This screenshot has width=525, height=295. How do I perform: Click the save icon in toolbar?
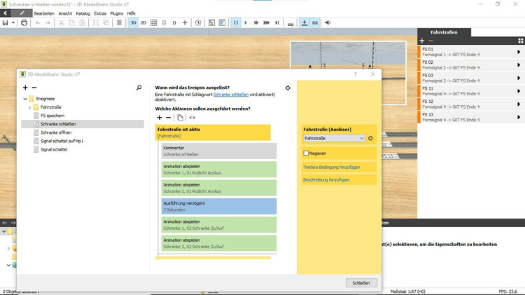(5, 22)
